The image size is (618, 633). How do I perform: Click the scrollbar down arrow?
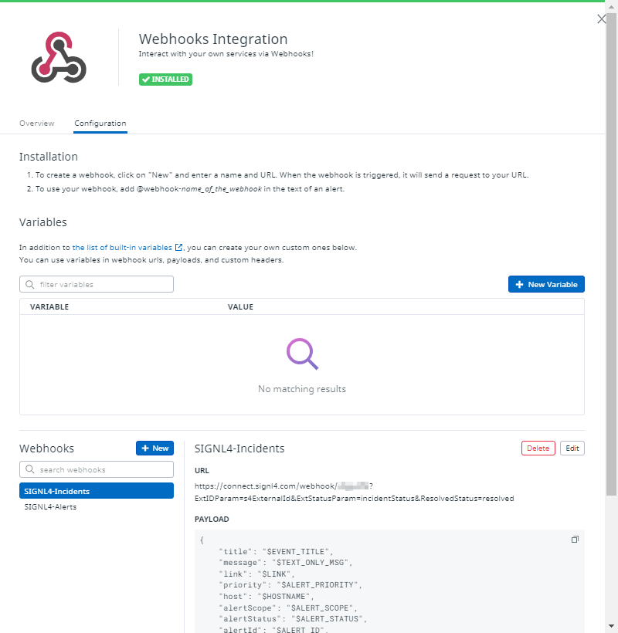(x=612, y=627)
